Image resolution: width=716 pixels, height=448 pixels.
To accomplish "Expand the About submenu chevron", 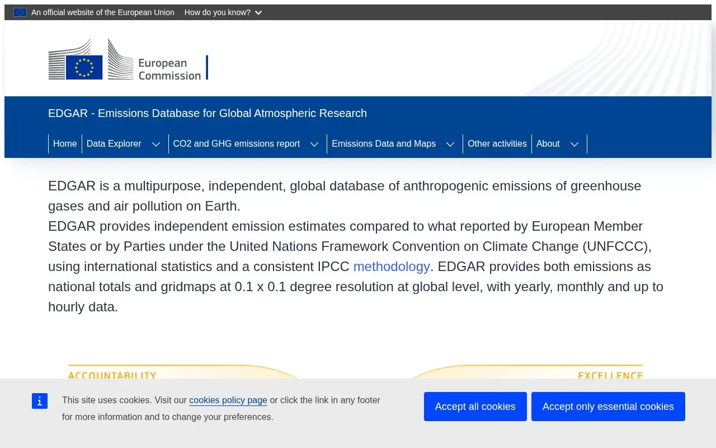I will coord(574,144).
